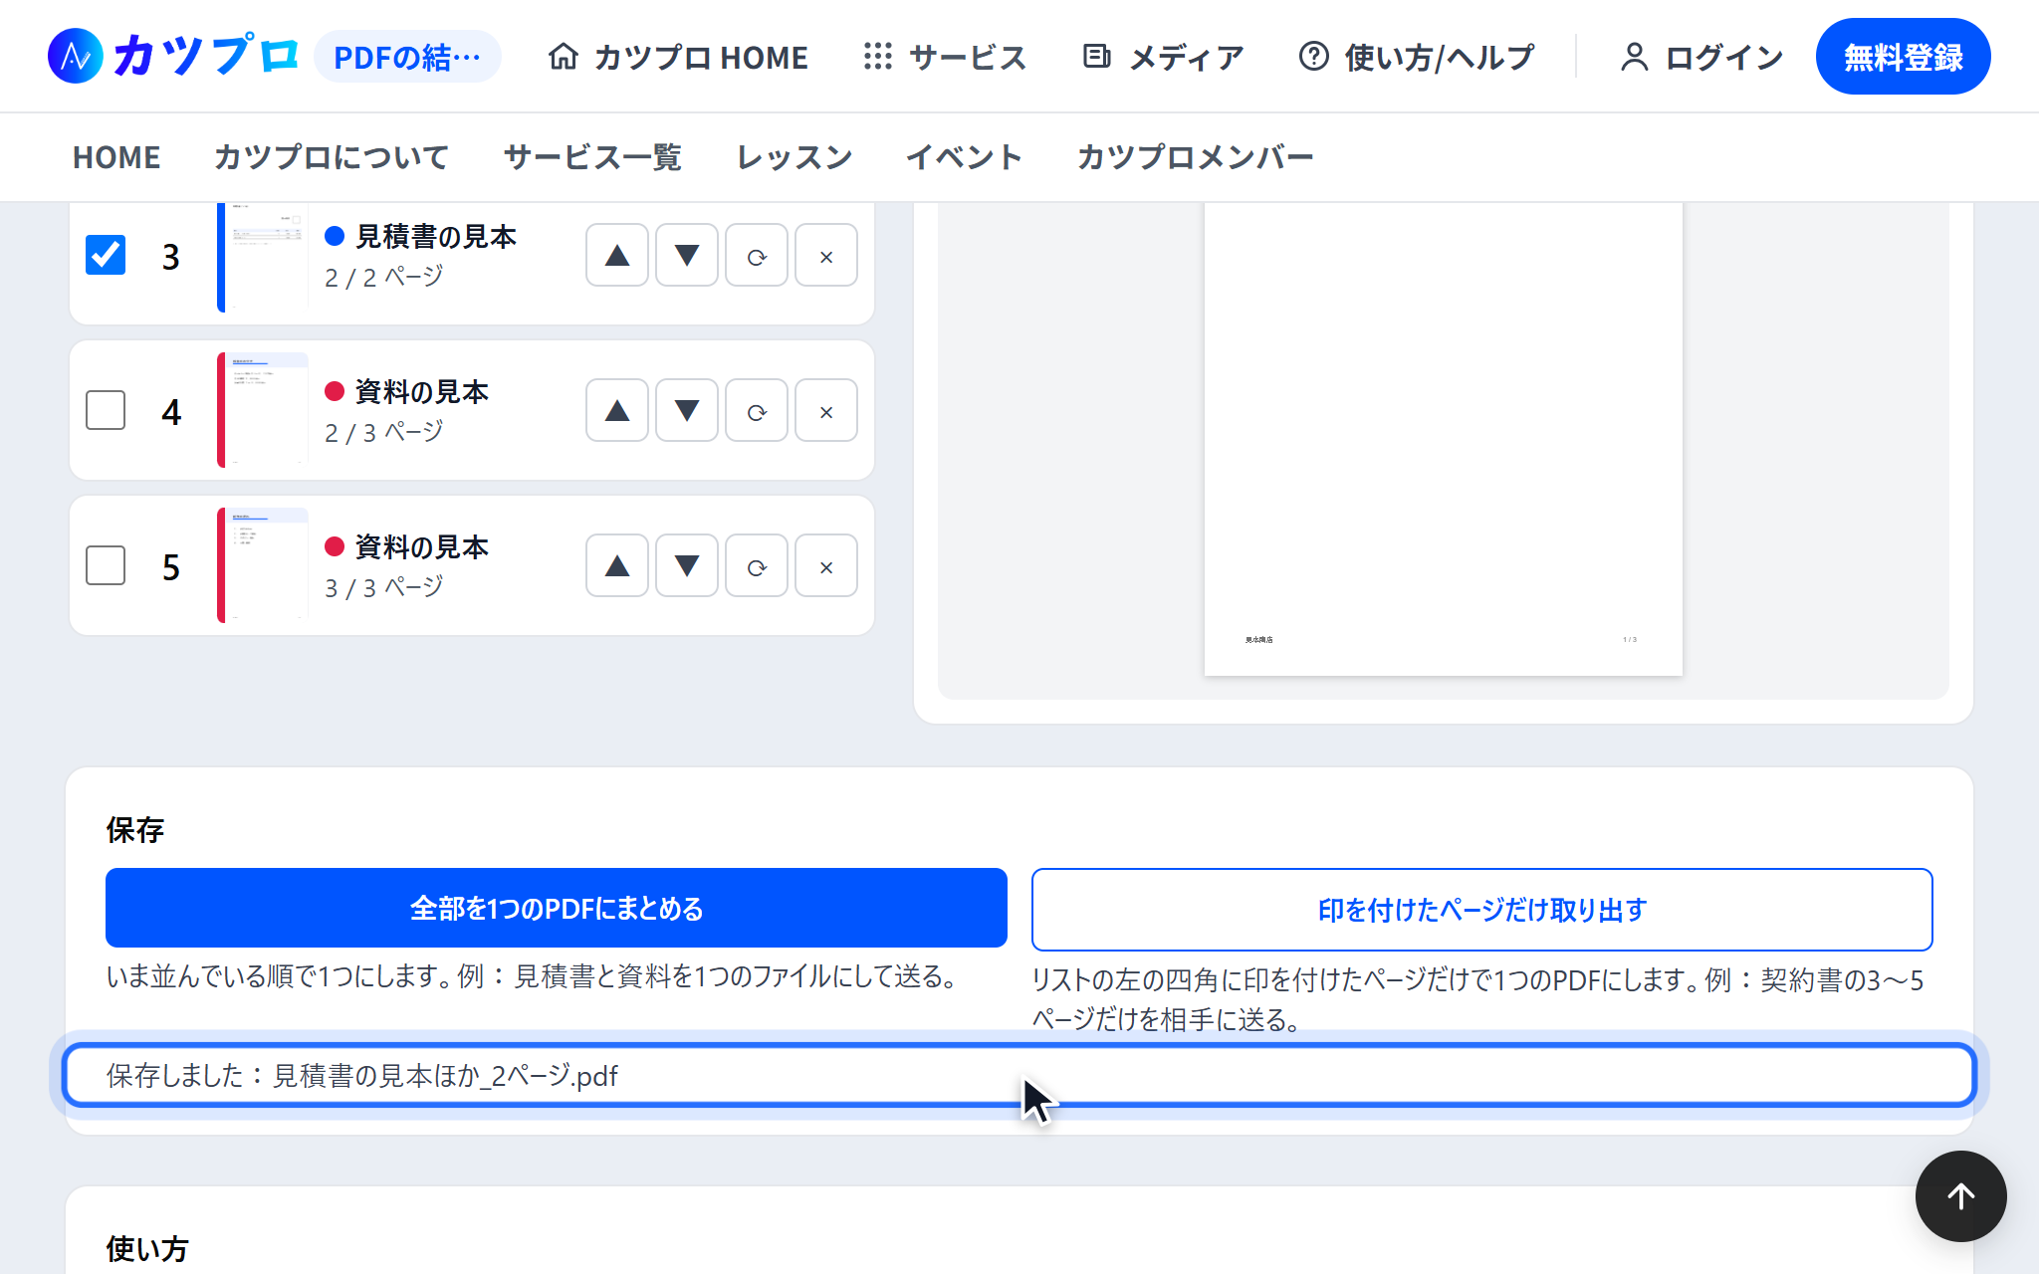Move row 3 見積書の見本 down

click(687, 256)
